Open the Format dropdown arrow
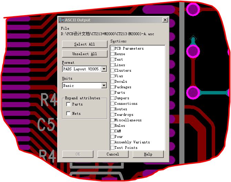 [104, 69]
